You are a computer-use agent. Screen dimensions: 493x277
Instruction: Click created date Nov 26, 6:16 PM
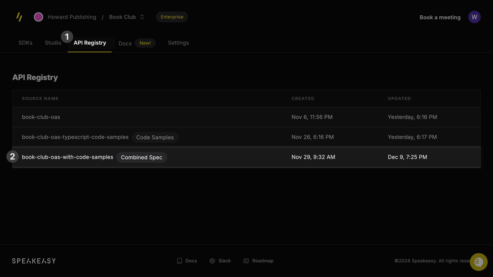(x=313, y=137)
